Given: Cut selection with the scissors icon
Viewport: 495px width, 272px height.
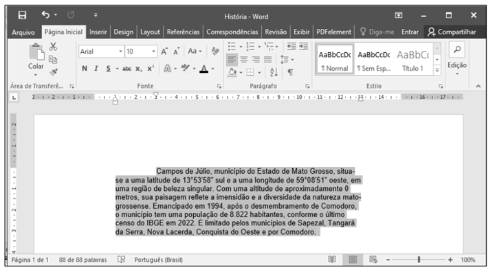Looking at the screenshot, I should pyautogui.click(x=53, y=47).
